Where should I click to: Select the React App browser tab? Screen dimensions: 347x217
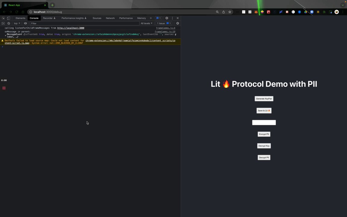(24, 5)
